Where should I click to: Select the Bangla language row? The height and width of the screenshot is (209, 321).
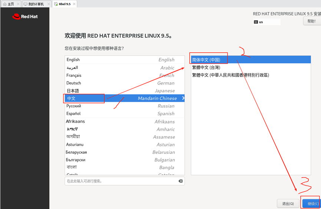(x=124, y=167)
